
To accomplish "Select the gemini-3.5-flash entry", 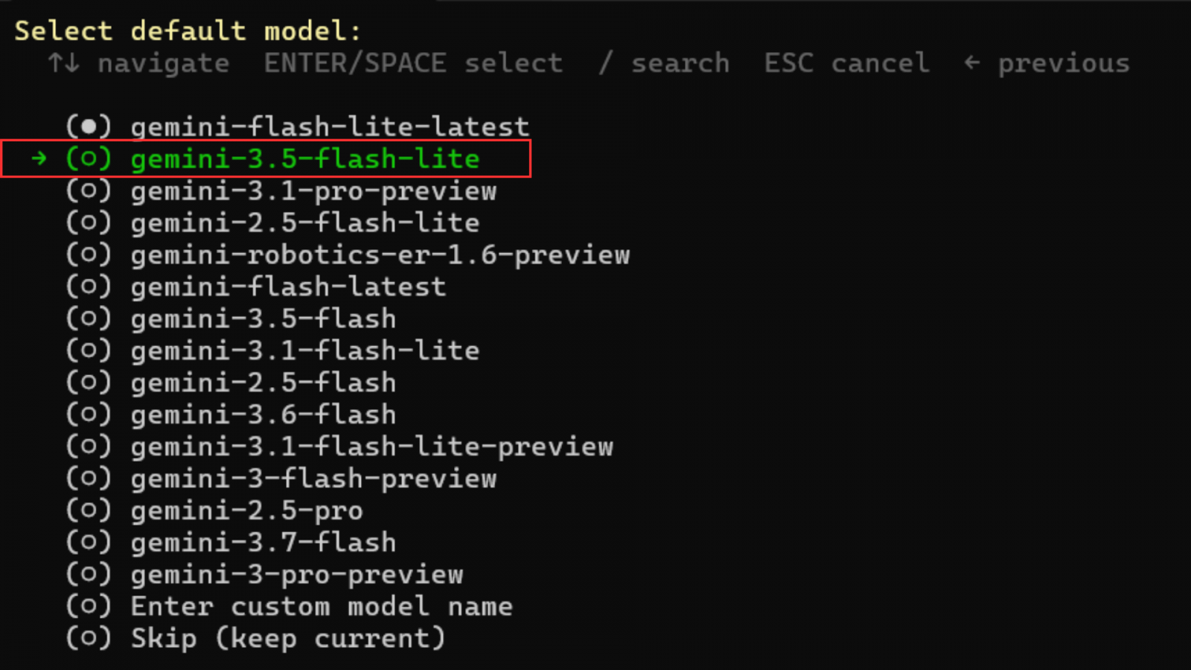I will click(x=231, y=319).
